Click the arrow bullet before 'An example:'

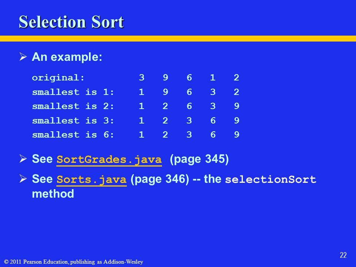23,56
